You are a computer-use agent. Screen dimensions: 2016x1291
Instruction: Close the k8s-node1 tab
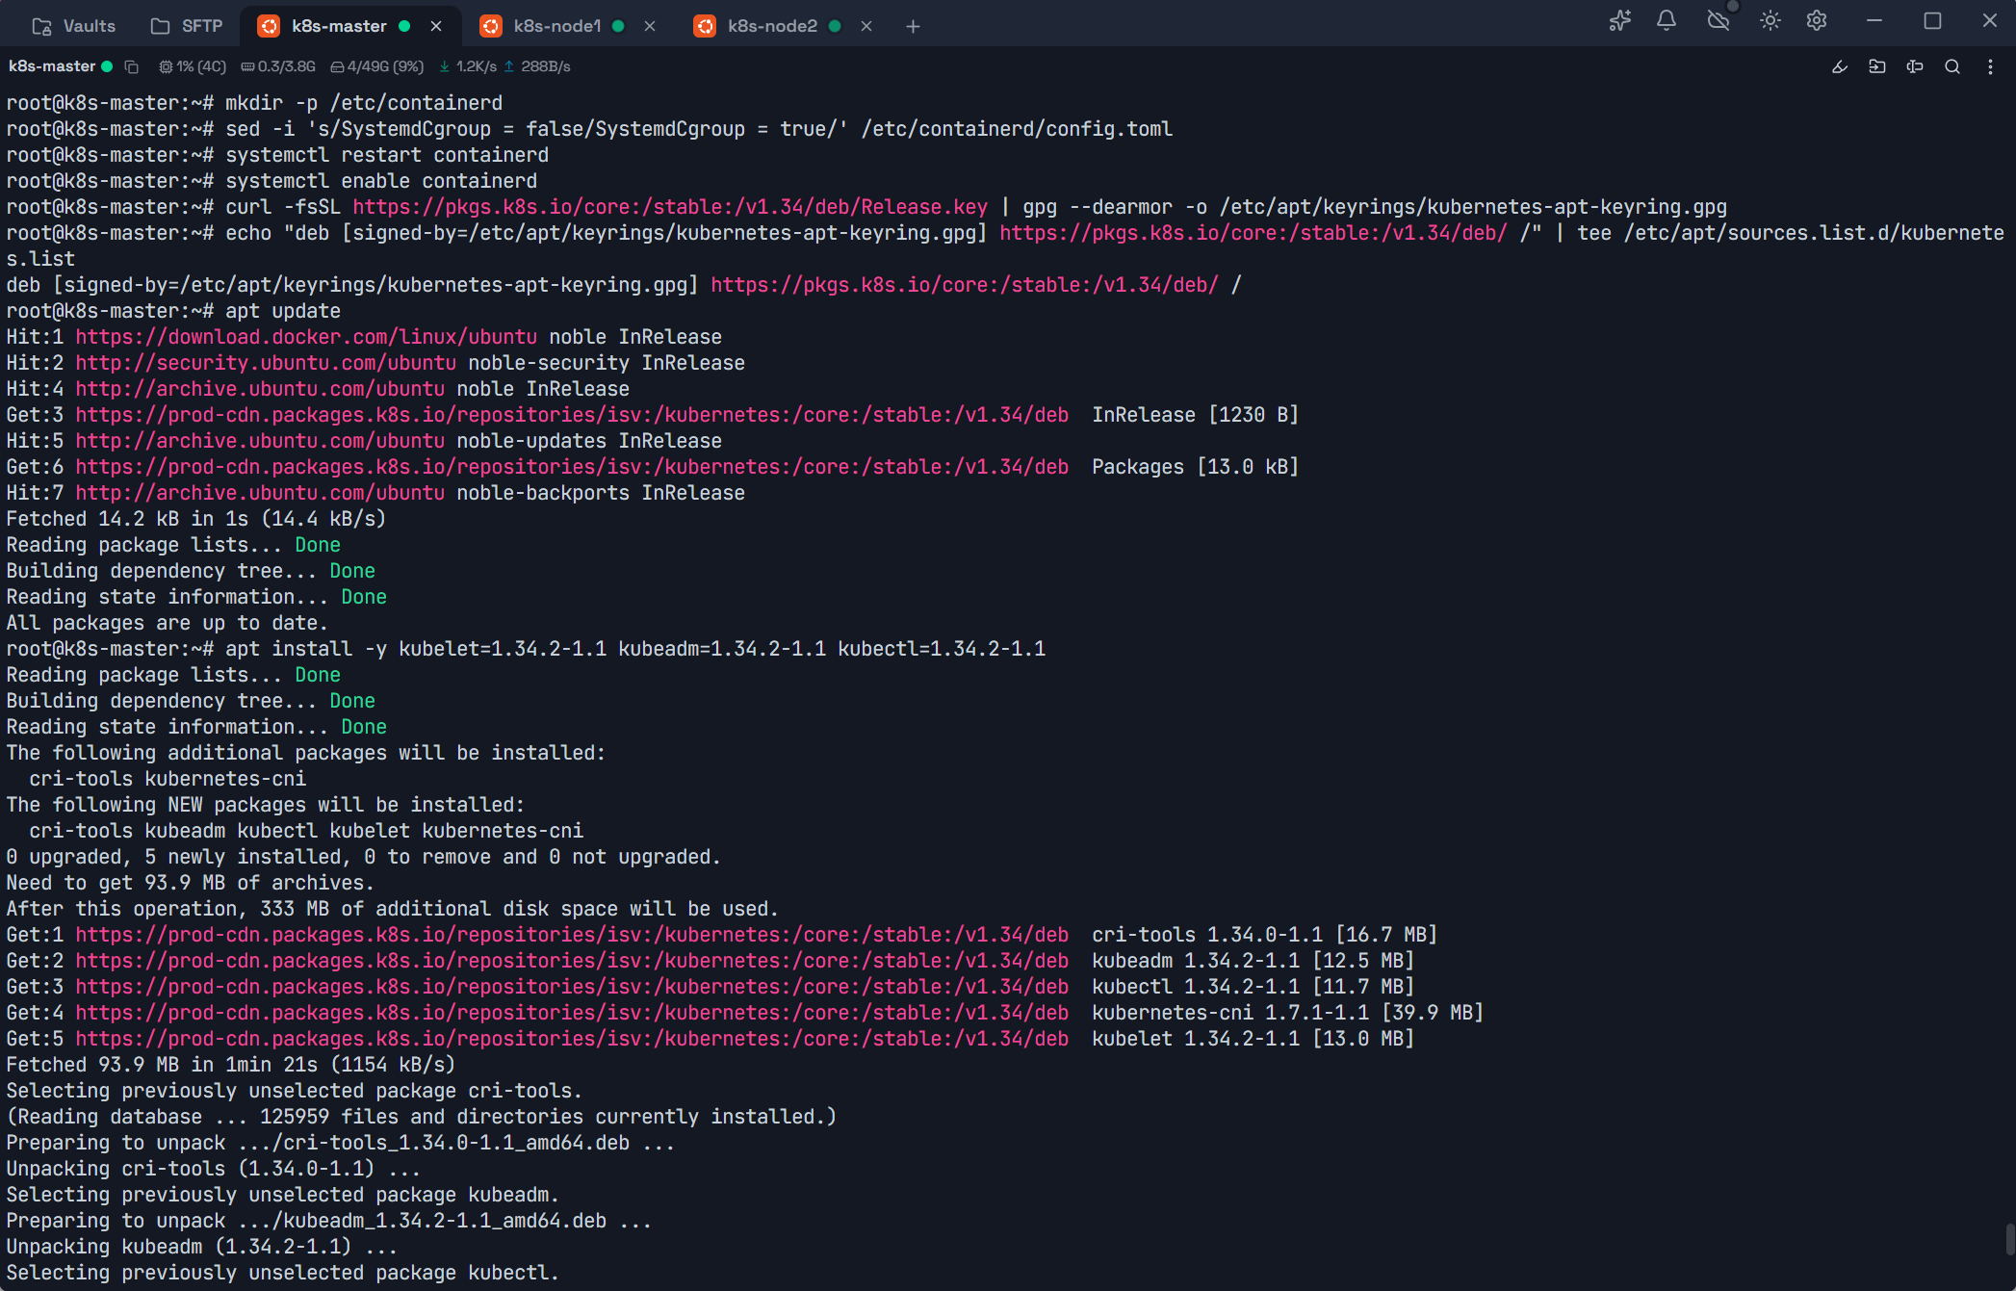pos(650,26)
